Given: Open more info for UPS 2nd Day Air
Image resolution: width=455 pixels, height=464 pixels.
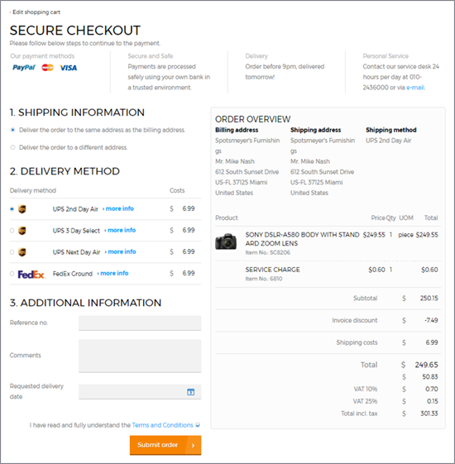Looking at the screenshot, I should tap(118, 208).
